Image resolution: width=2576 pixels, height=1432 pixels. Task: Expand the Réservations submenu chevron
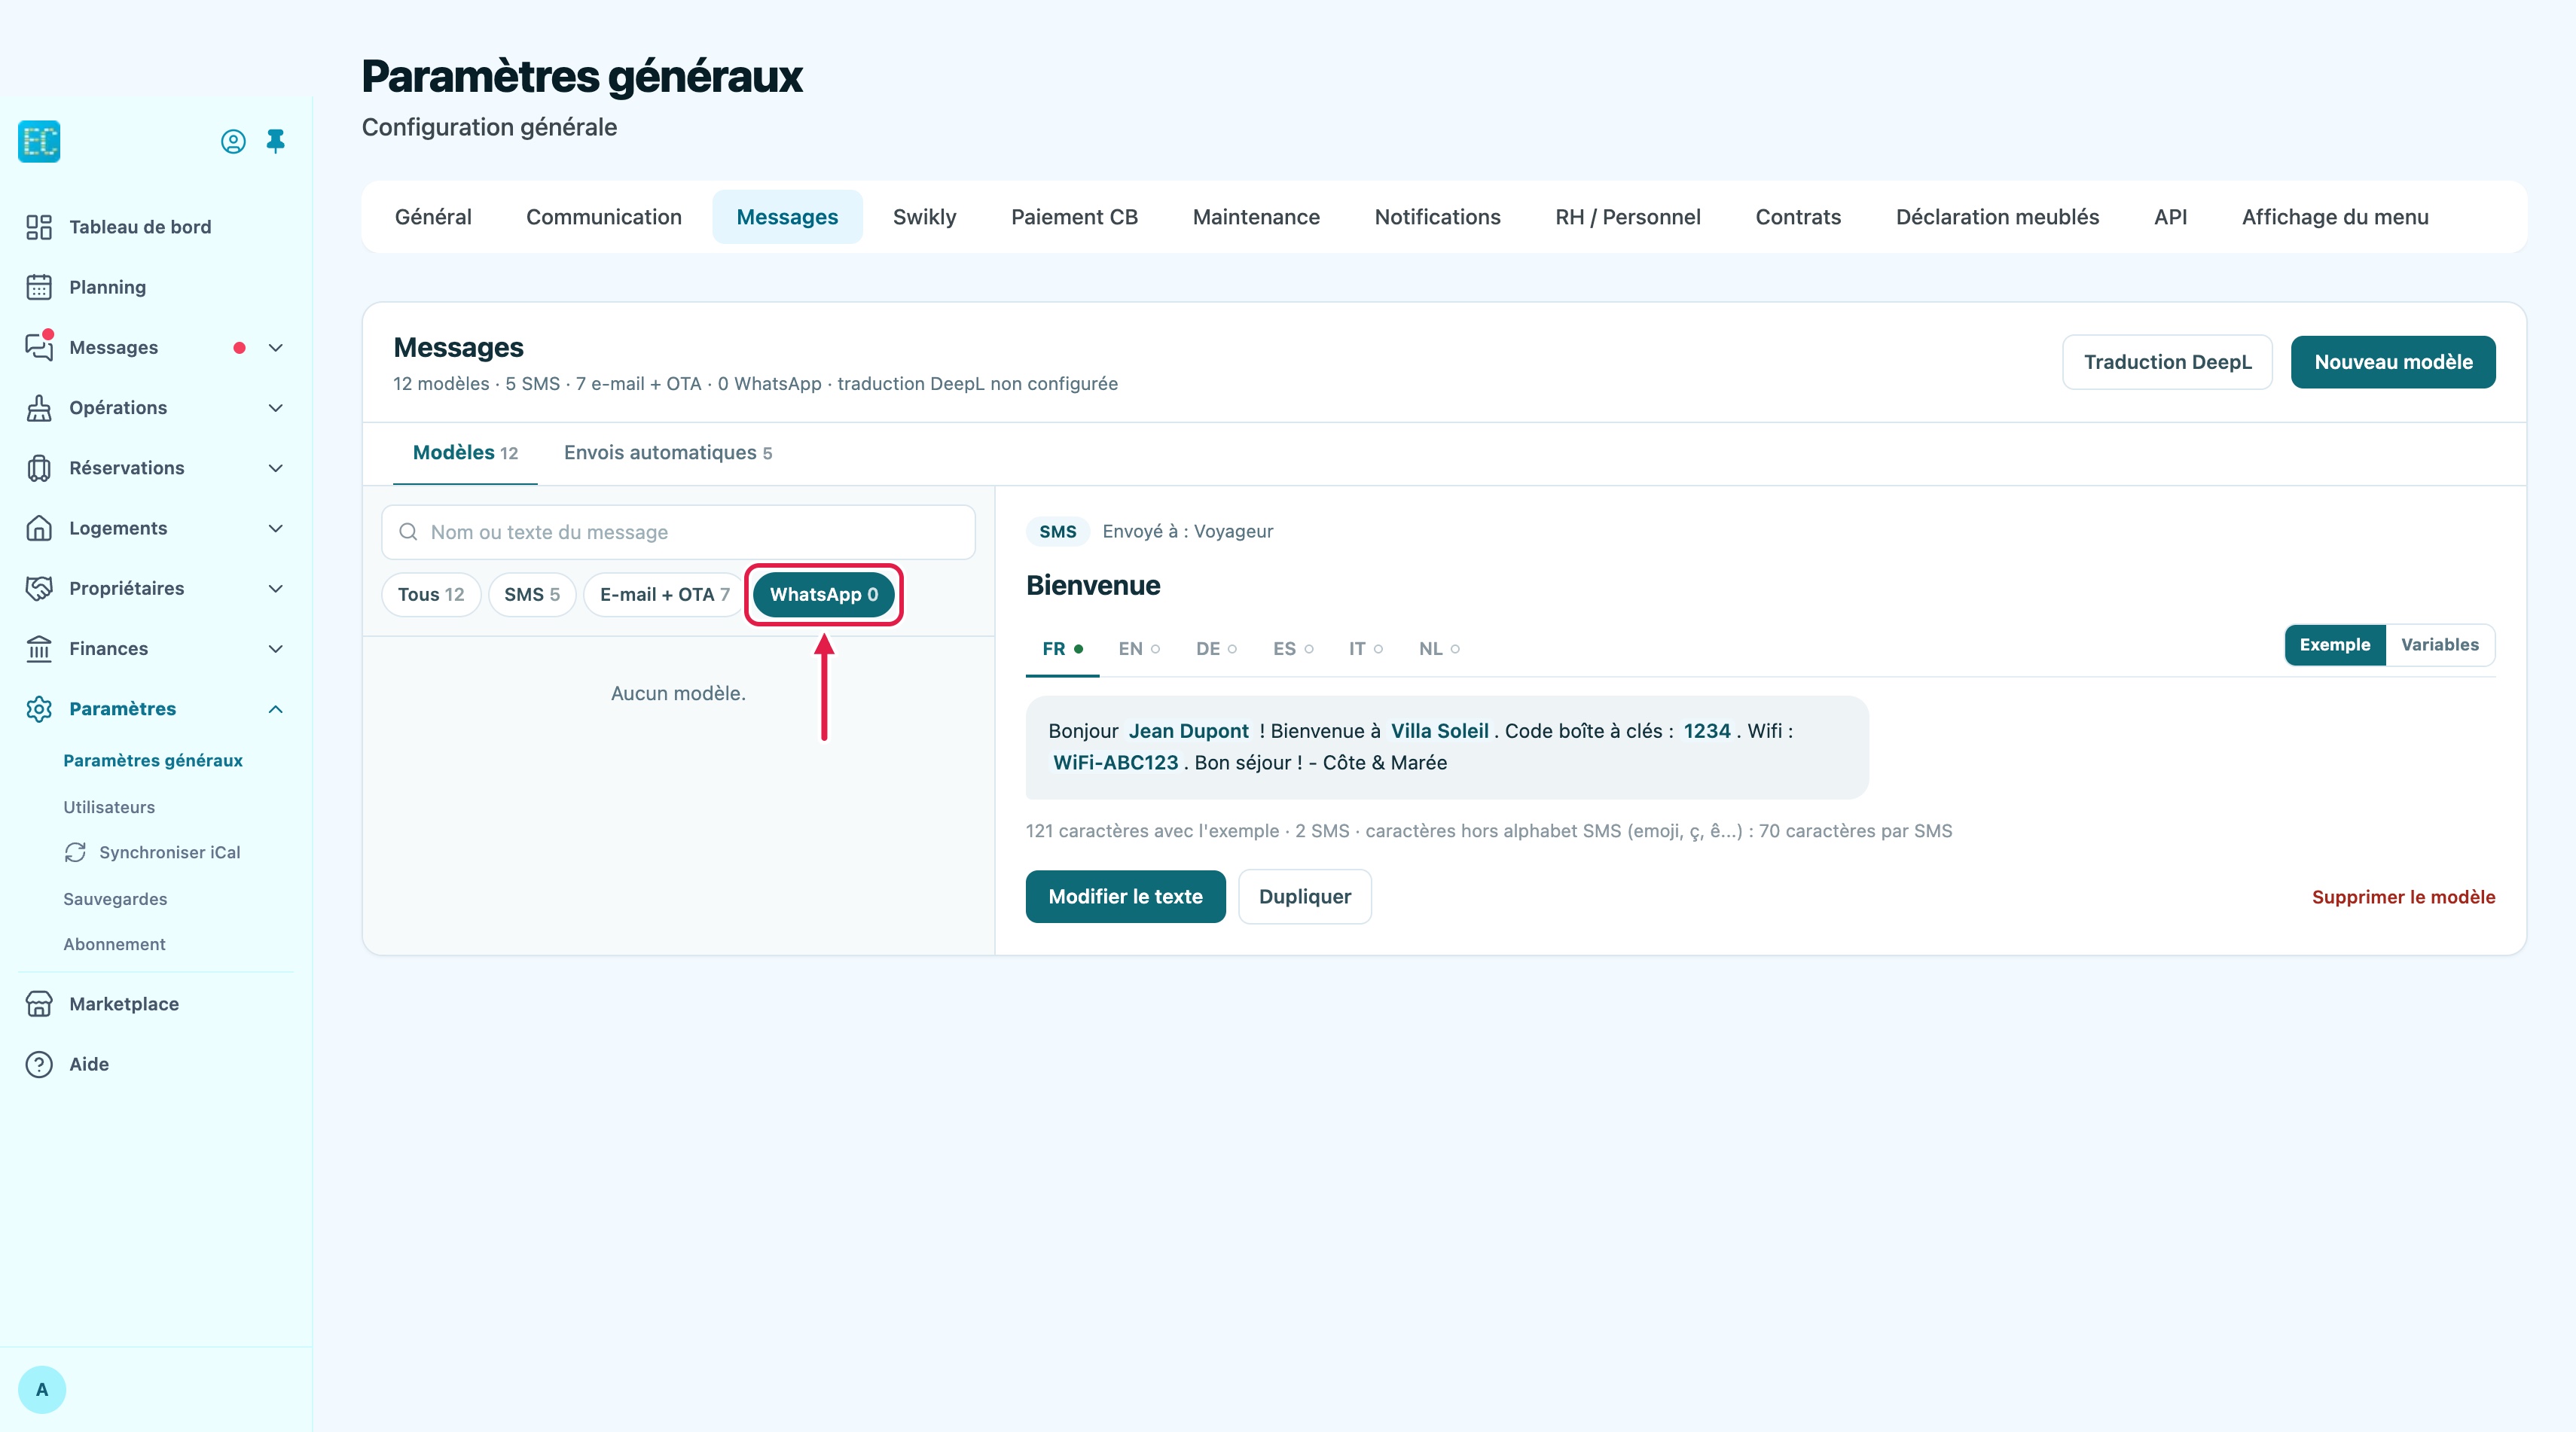276,468
